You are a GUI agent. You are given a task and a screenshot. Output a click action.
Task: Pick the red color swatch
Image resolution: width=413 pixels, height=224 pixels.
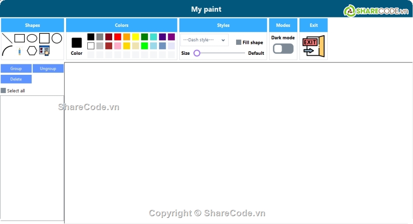click(117, 37)
